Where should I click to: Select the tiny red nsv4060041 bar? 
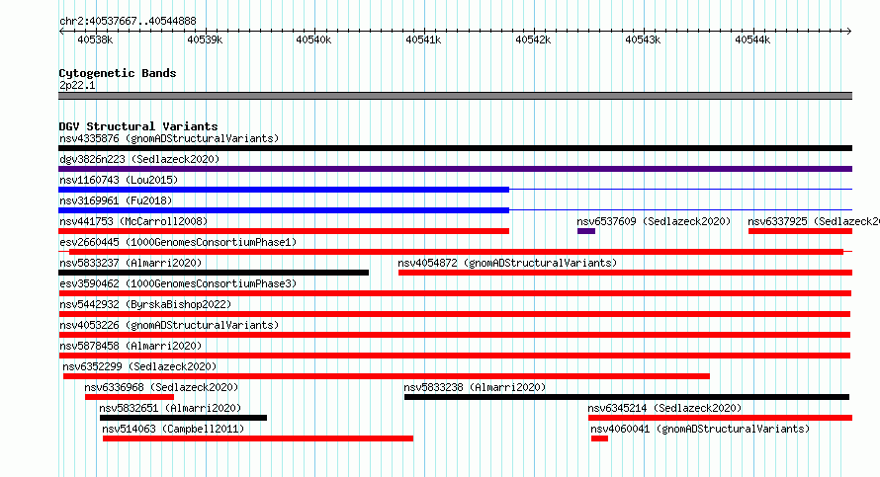599,438
